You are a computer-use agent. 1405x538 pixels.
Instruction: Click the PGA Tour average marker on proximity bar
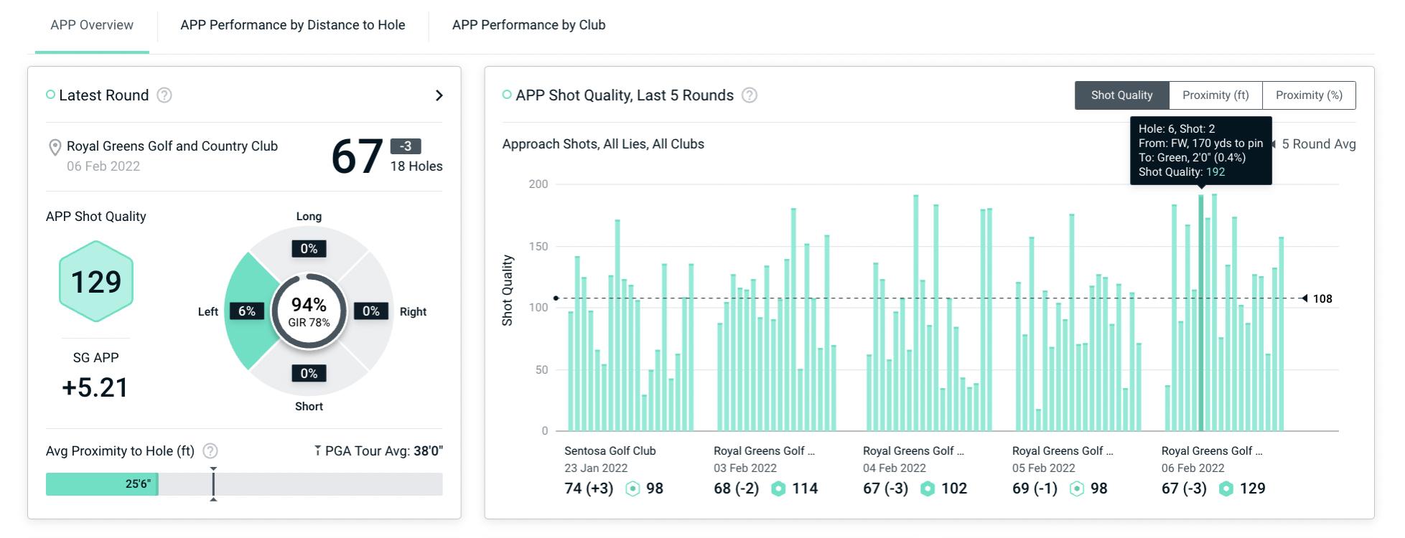(x=213, y=484)
